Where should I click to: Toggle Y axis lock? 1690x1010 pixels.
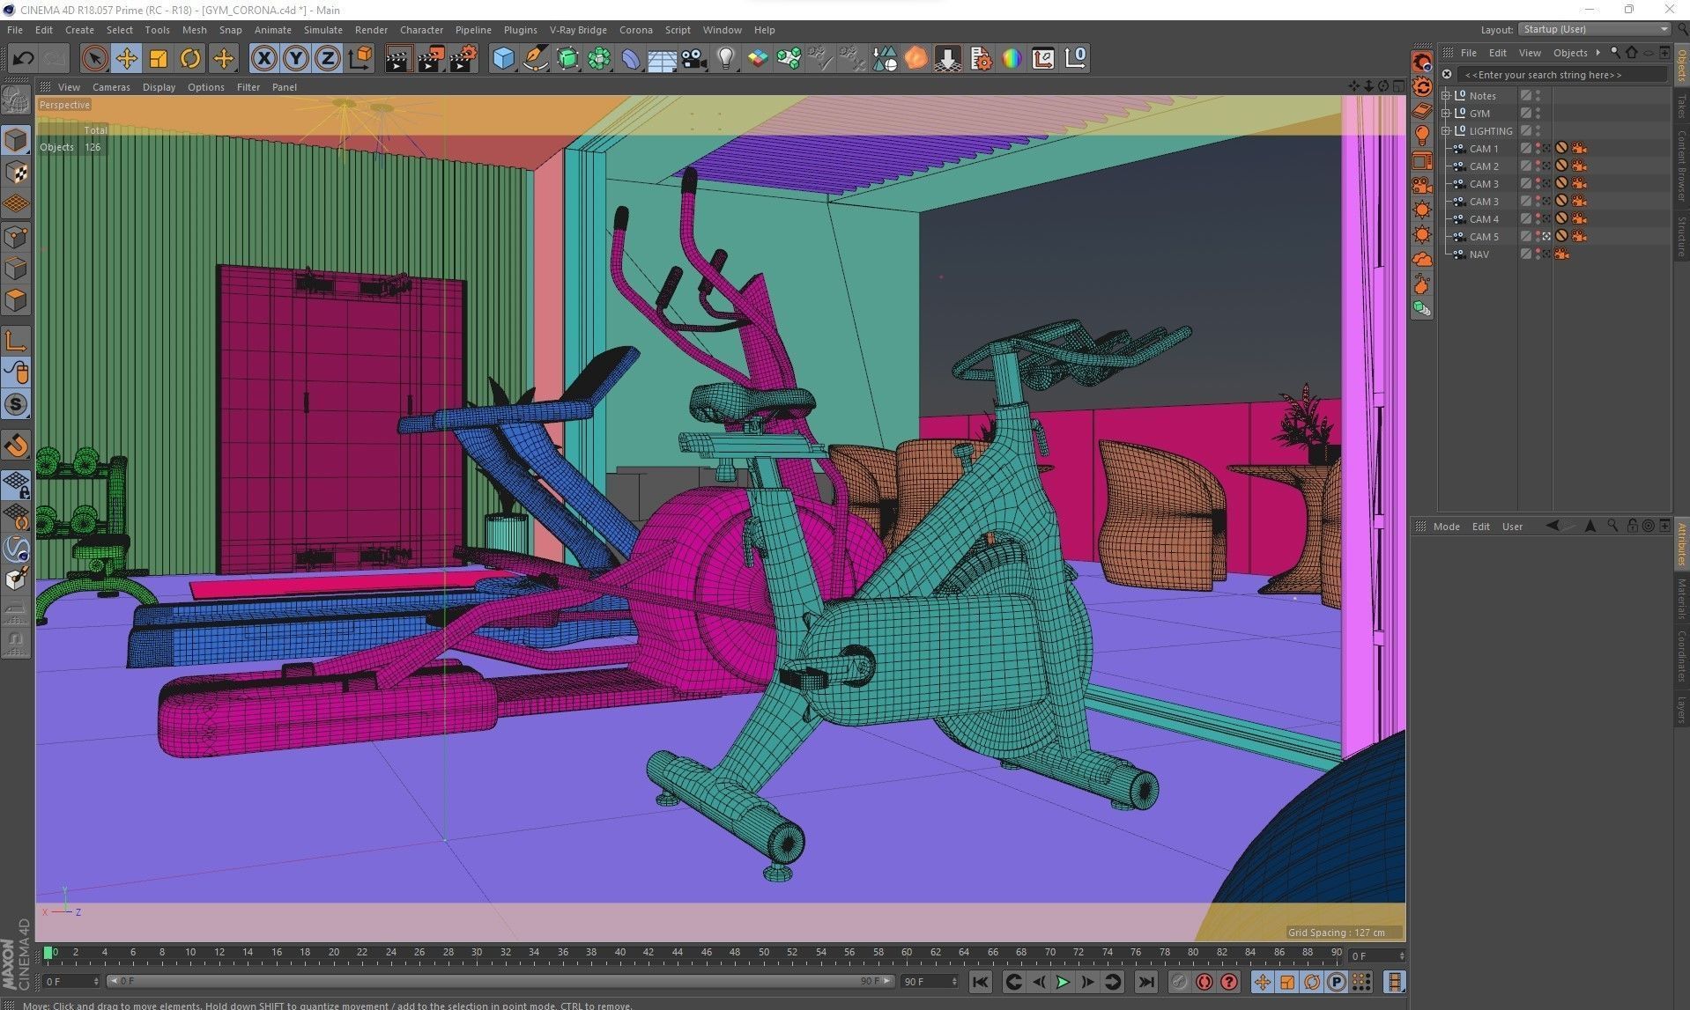coord(296,59)
